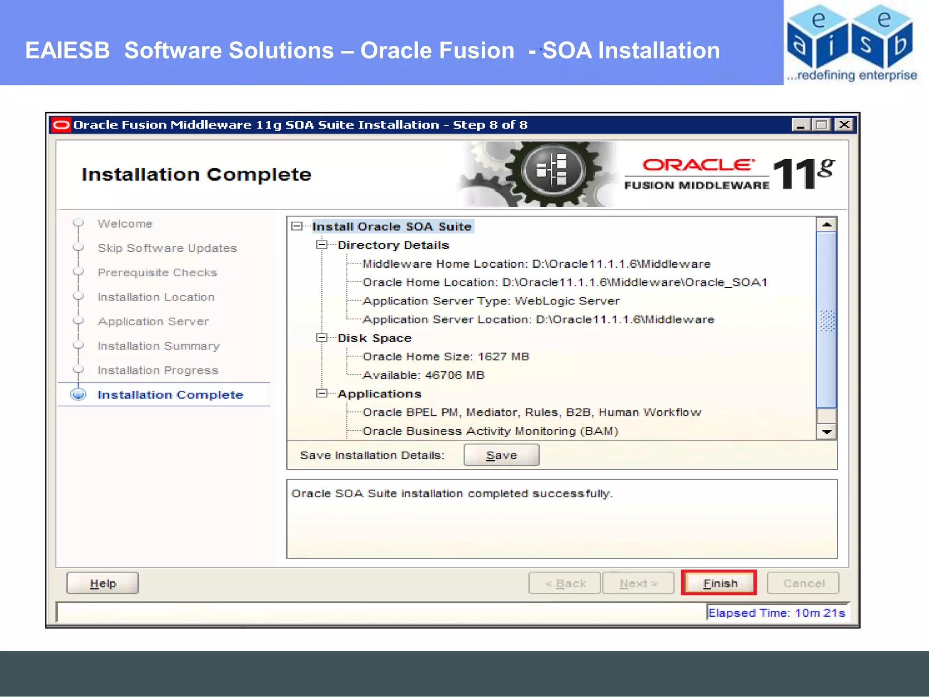Image resolution: width=929 pixels, height=697 pixels.
Task: Click the disabled Next button
Action: pos(638,583)
